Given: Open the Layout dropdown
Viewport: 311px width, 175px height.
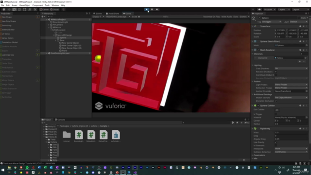Looking at the screenshot, I should (300, 10).
